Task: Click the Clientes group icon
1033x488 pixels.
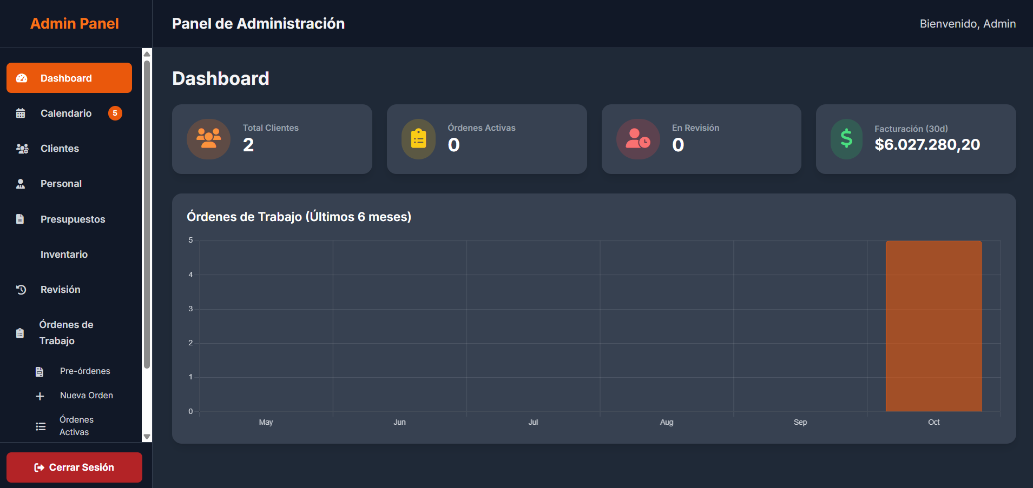Action: point(22,148)
